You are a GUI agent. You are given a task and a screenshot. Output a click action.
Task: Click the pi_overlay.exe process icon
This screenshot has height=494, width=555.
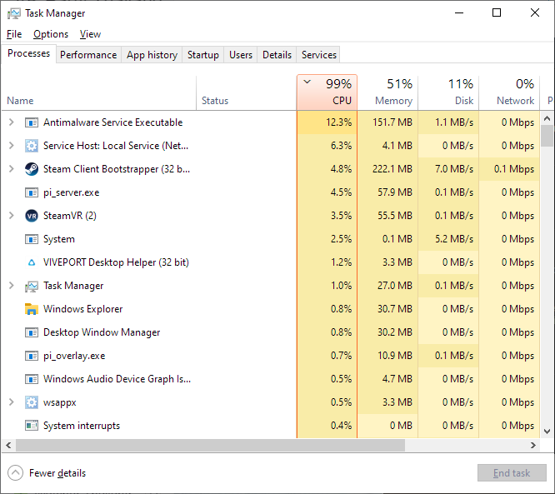point(32,356)
